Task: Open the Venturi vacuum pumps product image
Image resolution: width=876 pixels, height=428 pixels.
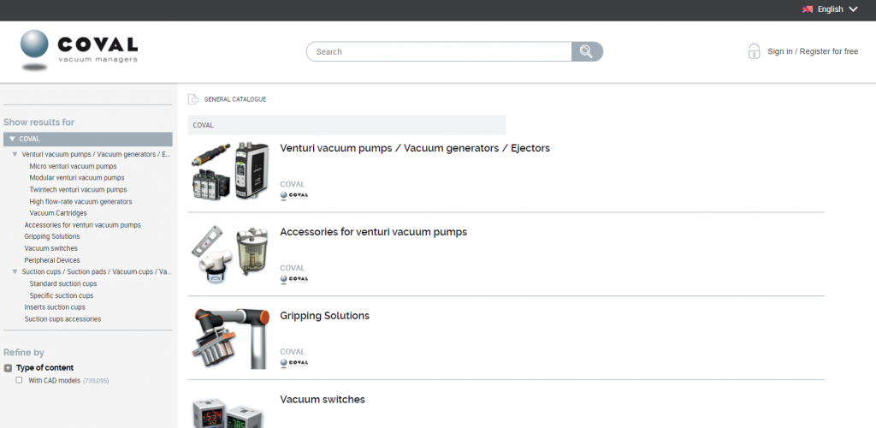Action: 229,171
